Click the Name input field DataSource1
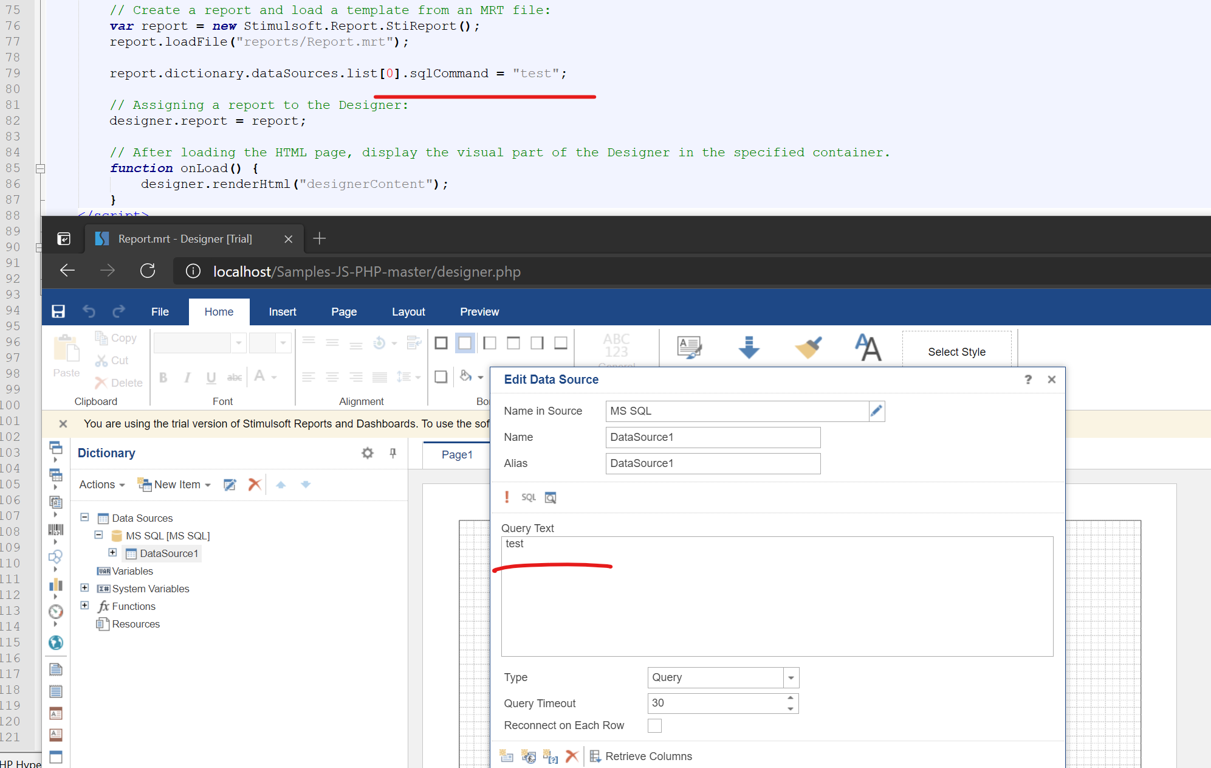1211x768 pixels. pos(713,437)
